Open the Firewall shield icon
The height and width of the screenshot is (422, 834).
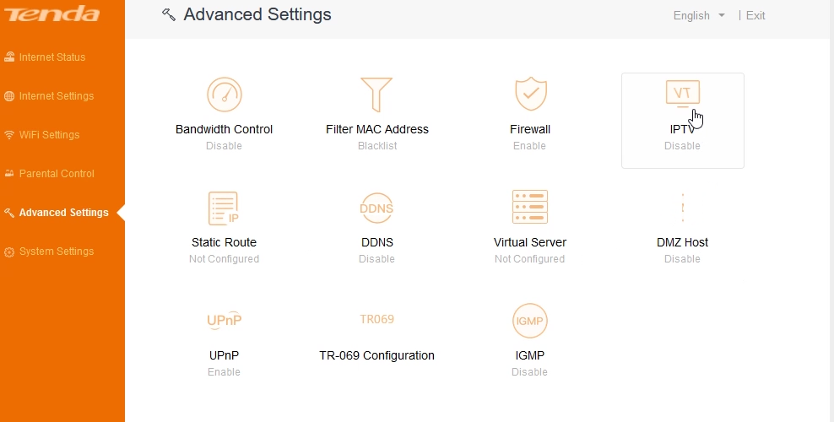point(530,94)
